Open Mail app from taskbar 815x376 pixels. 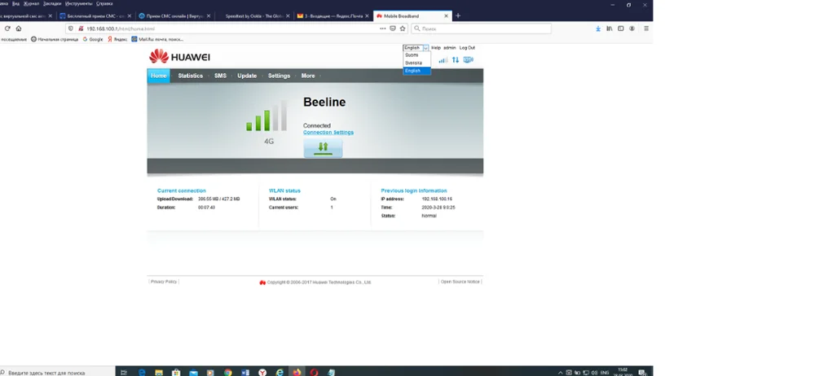point(193,373)
